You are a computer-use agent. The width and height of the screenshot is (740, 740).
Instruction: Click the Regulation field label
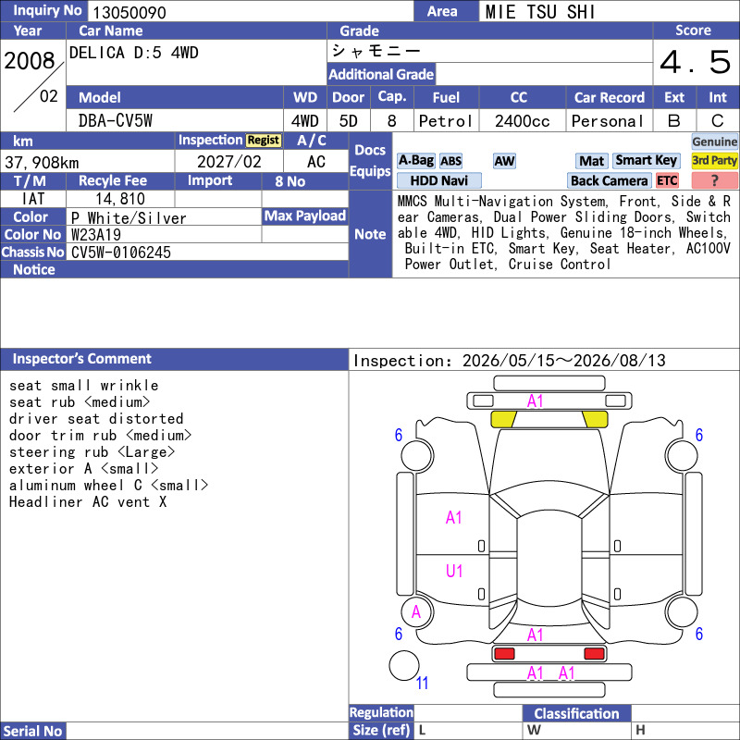(x=381, y=712)
